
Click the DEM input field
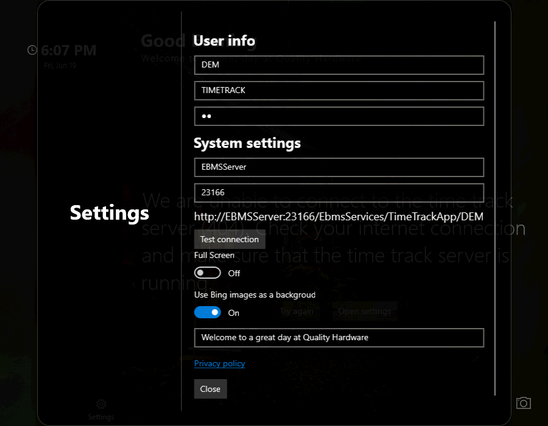tap(339, 65)
